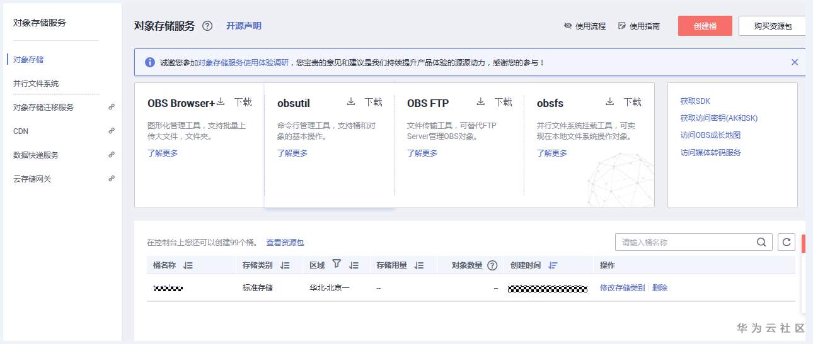This screenshot has width=813, height=344.
Task: Click 对象数量 help question icon
Action: pos(493,265)
